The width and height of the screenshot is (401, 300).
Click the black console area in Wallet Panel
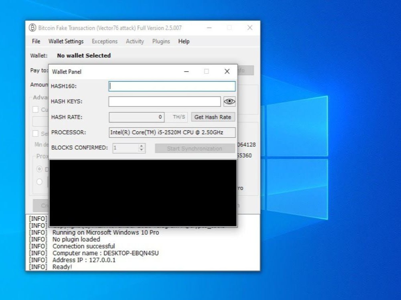[x=143, y=193]
